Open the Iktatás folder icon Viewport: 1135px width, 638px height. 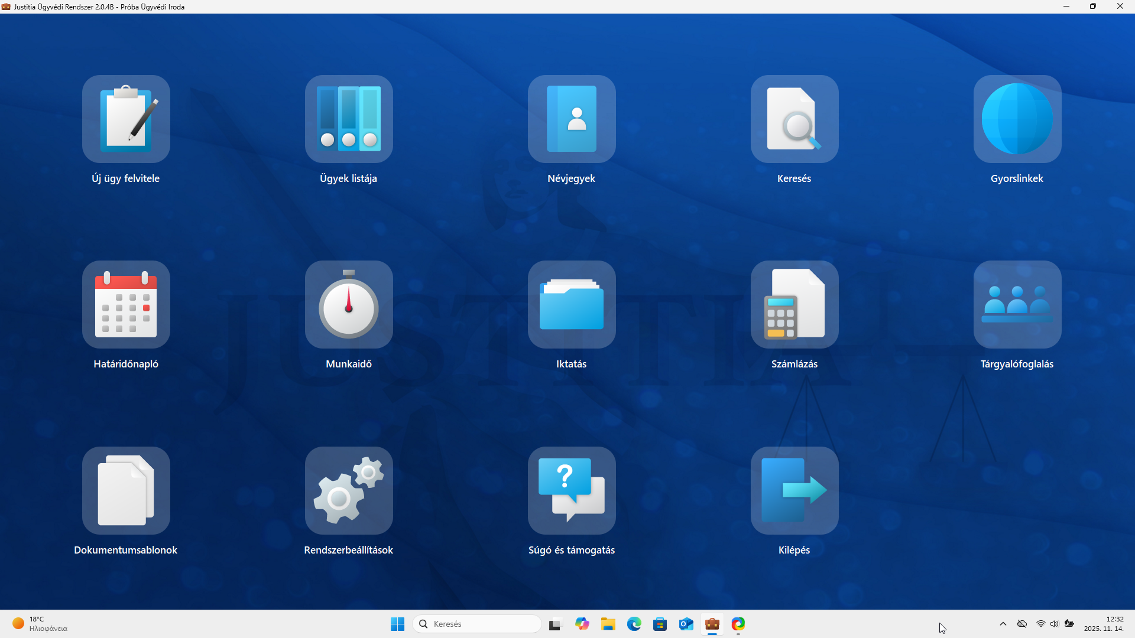[x=572, y=305]
